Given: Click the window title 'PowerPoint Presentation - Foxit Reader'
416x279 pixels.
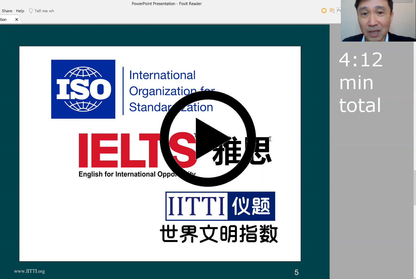Looking at the screenshot, I should [167, 4].
